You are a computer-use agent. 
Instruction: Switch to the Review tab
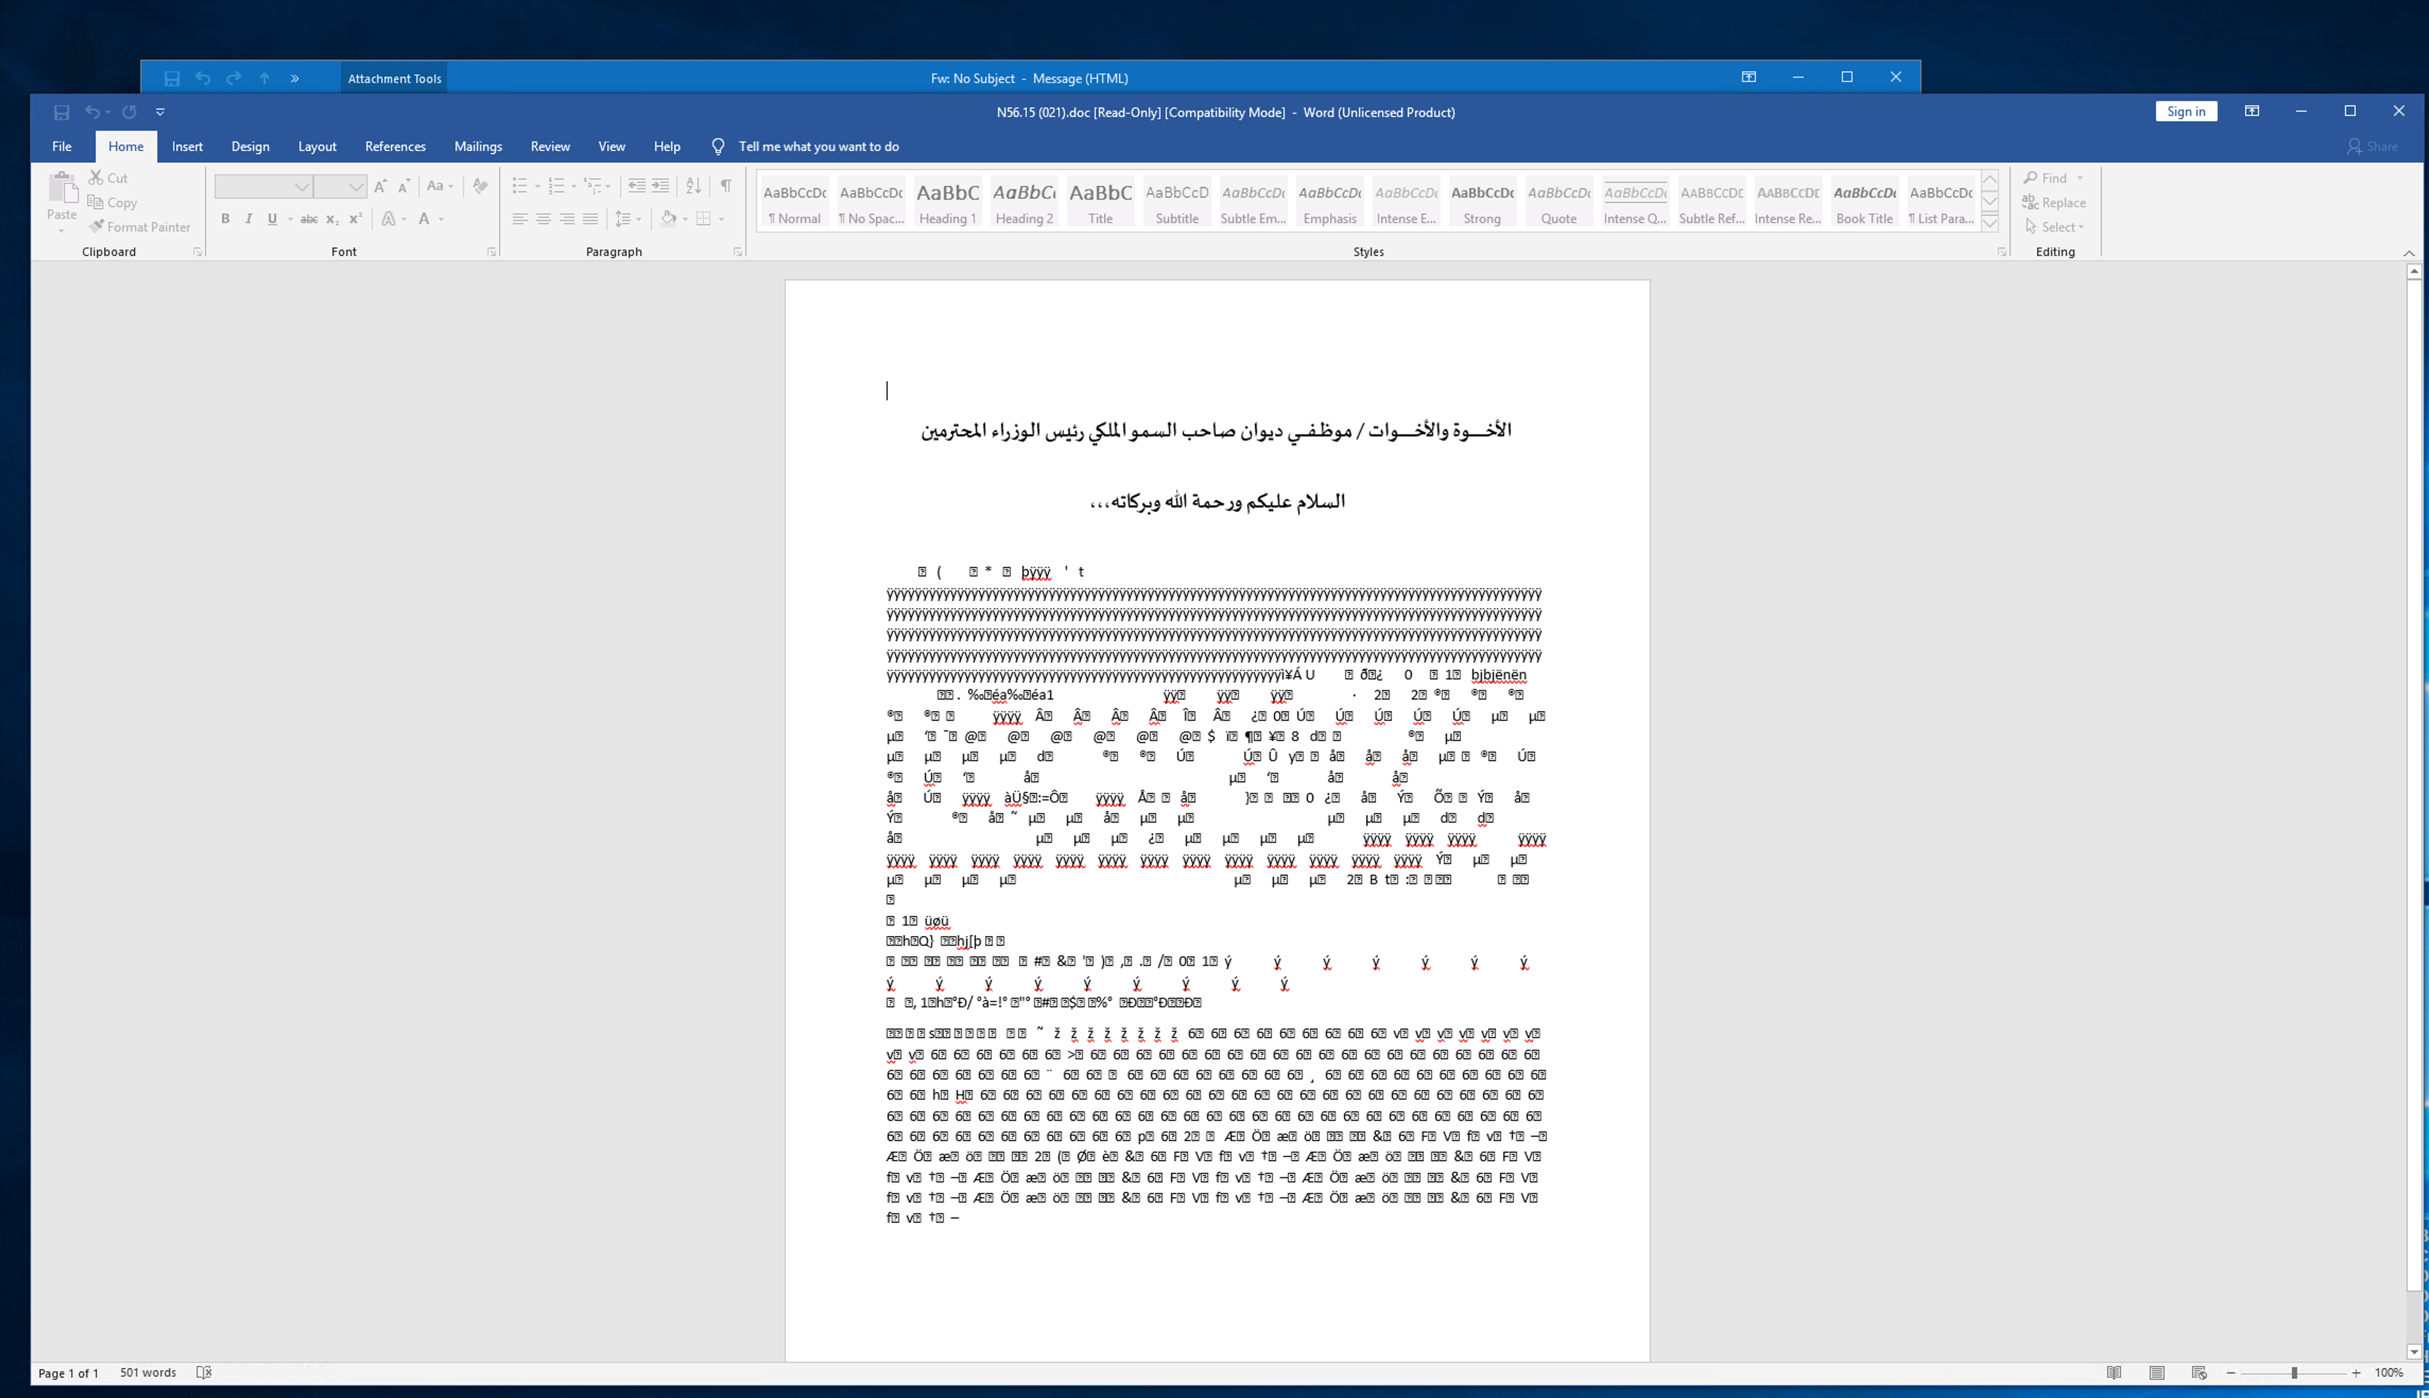point(550,146)
